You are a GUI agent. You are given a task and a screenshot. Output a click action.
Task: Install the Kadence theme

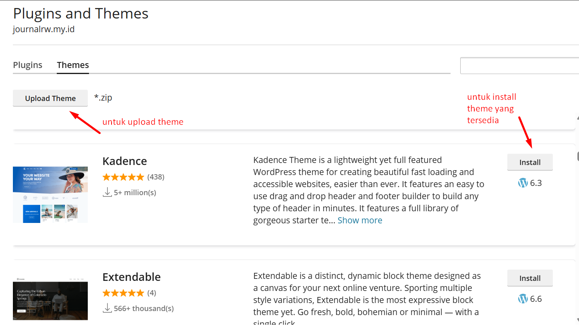coord(529,163)
